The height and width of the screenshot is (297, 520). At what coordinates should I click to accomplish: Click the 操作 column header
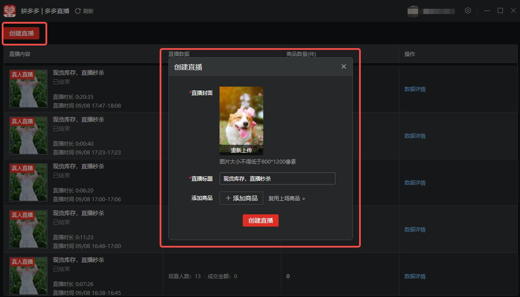tap(409, 54)
